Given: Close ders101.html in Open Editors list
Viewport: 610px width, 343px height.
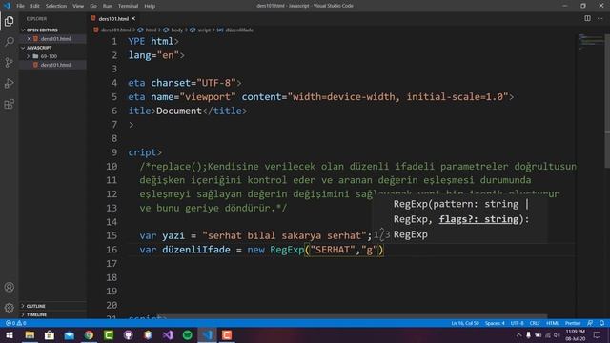Looking at the screenshot, I should pos(29,38).
